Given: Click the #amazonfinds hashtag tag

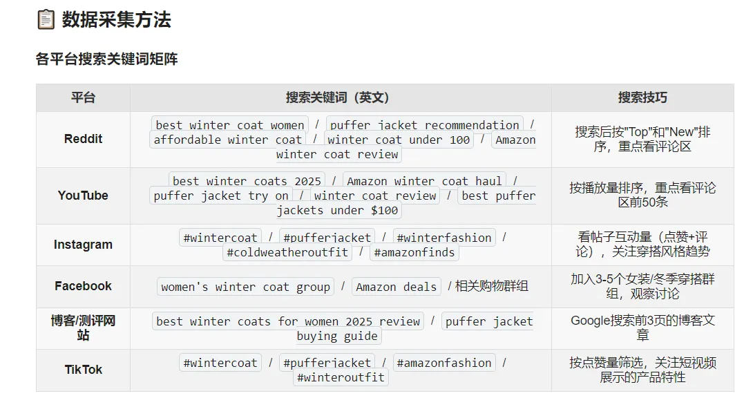Looking at the screenshot, I should pyautogui.click(x=414, y=252).
